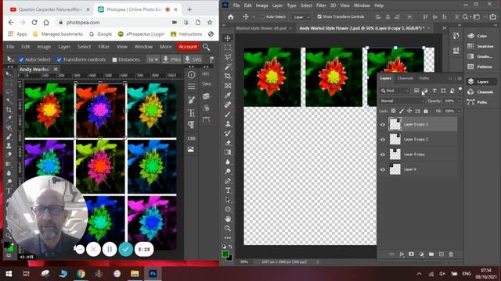Select the Photopea Type tool
The image size is (501, 281).
[9, 190]
